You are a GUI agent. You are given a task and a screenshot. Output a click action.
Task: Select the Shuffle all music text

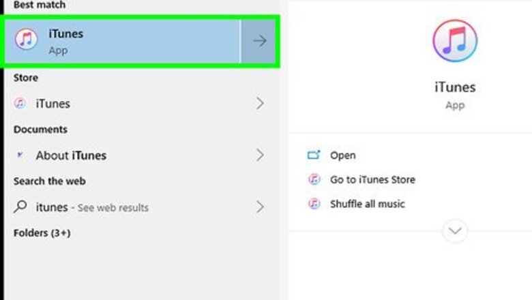367,204
